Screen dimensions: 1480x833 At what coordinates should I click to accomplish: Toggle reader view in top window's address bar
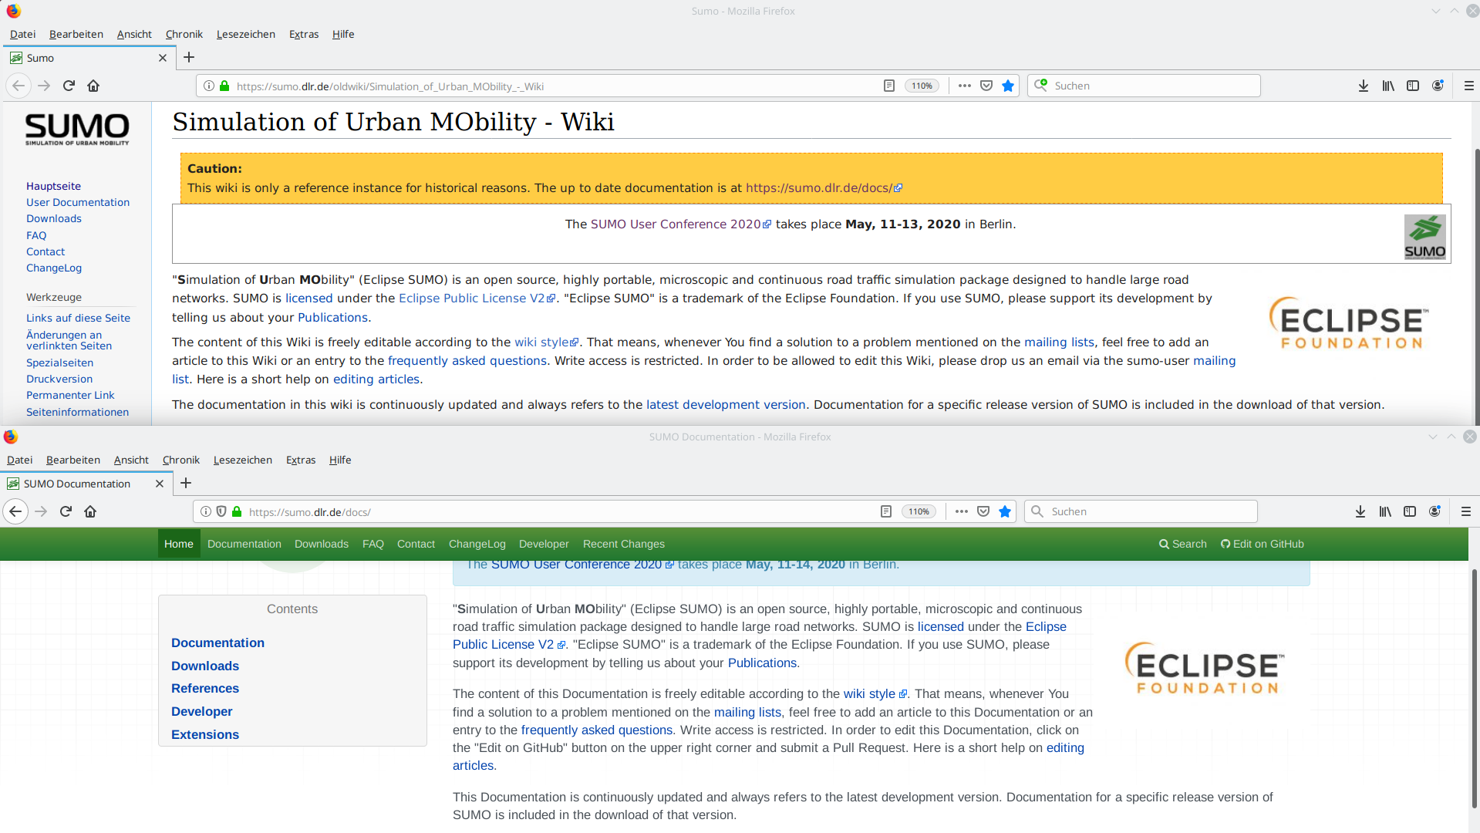tap(888, 86)
